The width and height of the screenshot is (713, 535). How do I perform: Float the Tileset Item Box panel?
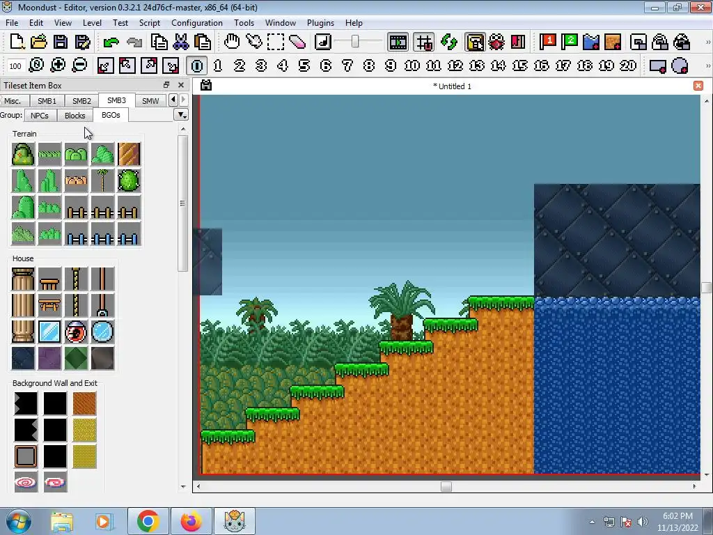tap(166, 85)
